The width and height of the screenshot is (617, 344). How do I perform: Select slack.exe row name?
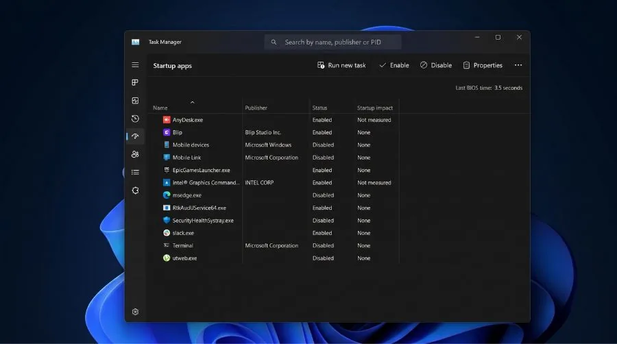click(x=183, y=233)
